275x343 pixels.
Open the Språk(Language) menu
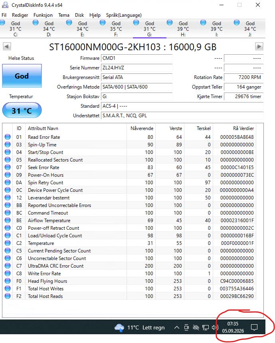(124, 15)
